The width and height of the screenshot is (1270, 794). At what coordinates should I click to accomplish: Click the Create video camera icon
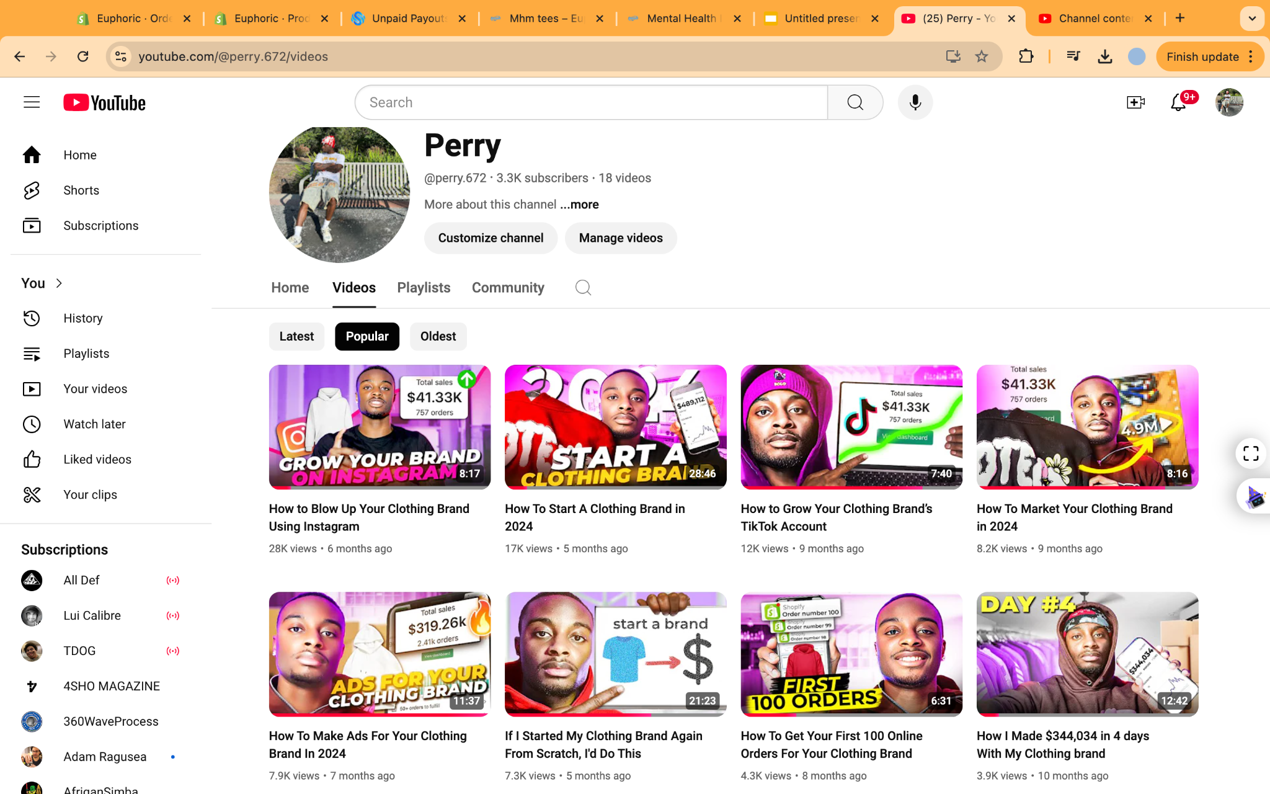tap(1135, 102)
